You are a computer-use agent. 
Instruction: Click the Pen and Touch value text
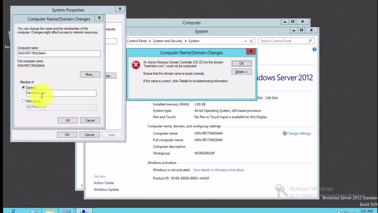click(x=231, y=117)
